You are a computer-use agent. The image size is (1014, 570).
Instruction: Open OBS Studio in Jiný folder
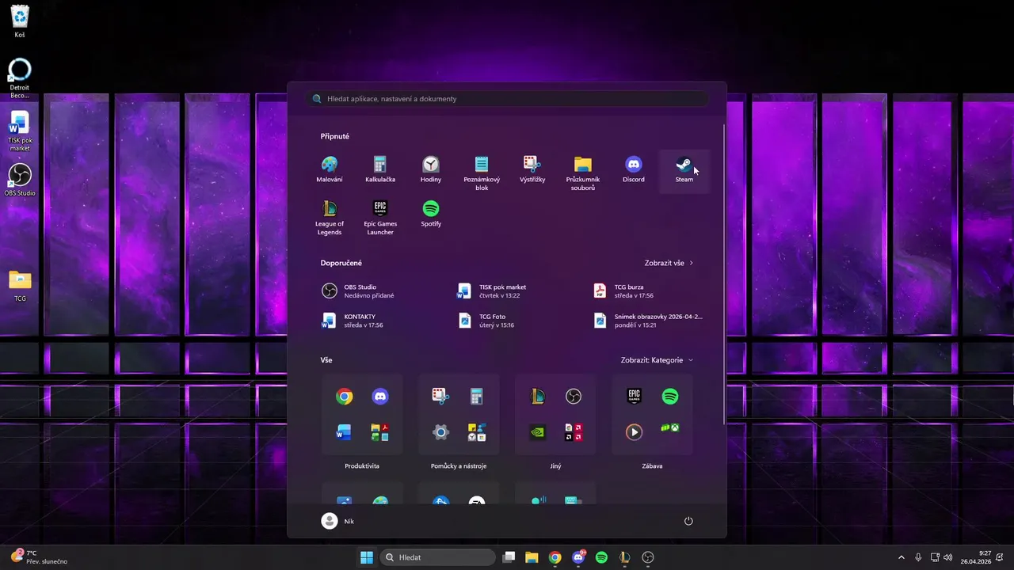(574, 397)
